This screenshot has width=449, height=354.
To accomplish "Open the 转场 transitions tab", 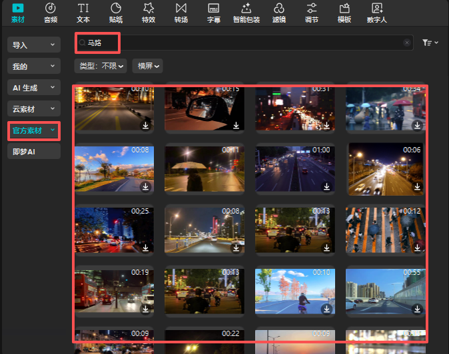I will [181, 13].
